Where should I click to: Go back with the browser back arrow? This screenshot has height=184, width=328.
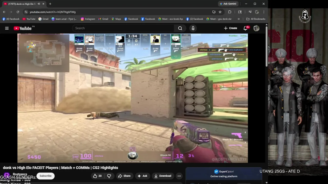[4, 12]
